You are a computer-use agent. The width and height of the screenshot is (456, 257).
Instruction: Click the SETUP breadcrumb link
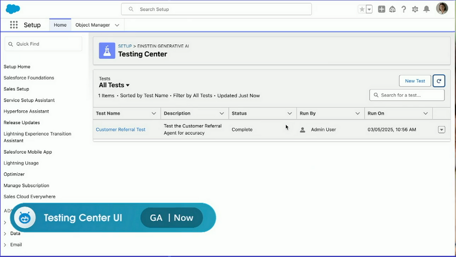[125, 46]
